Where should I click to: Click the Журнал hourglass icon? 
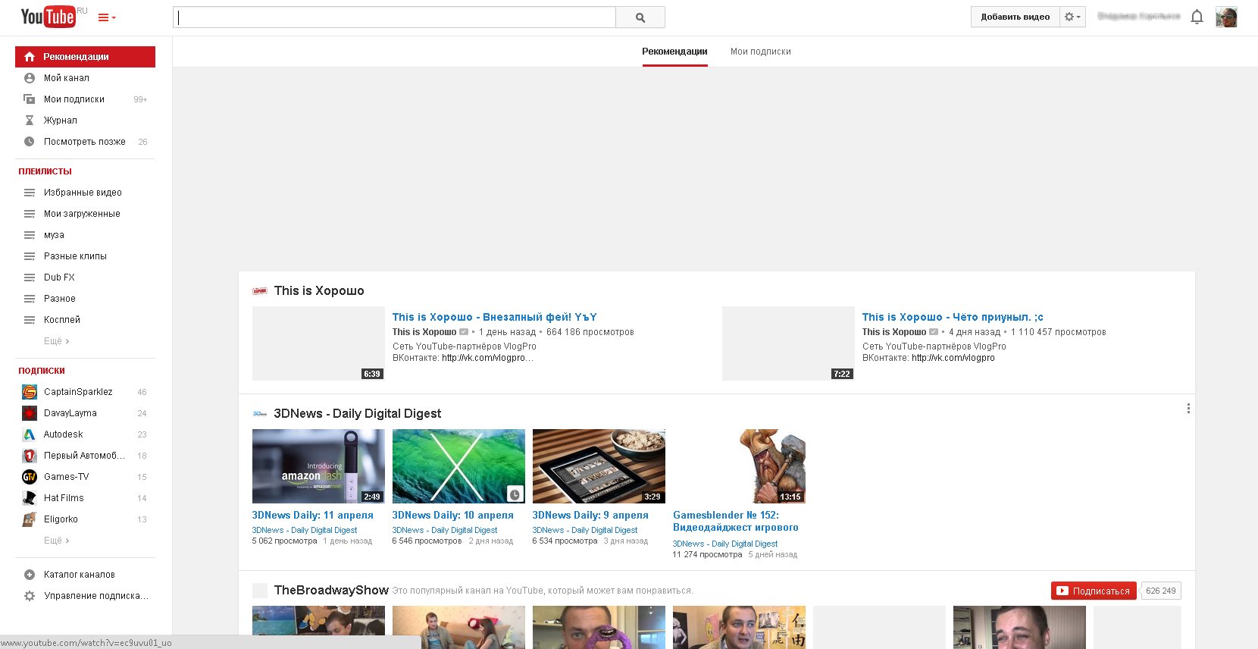[x=30, y=121]
